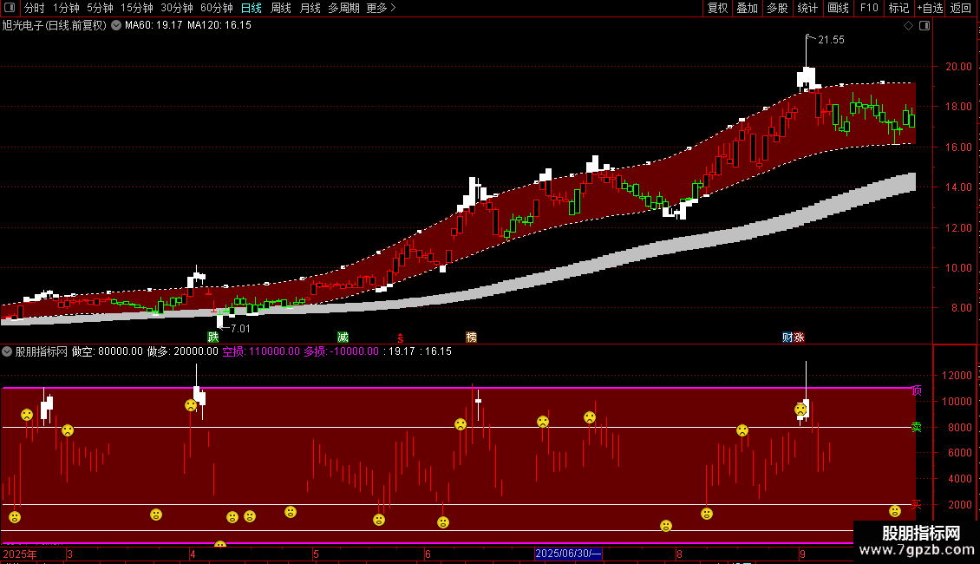The width and height of the screenshot is (980, 564).
Task: Click the magenta 顶 level label
Action: click(916, 390)
